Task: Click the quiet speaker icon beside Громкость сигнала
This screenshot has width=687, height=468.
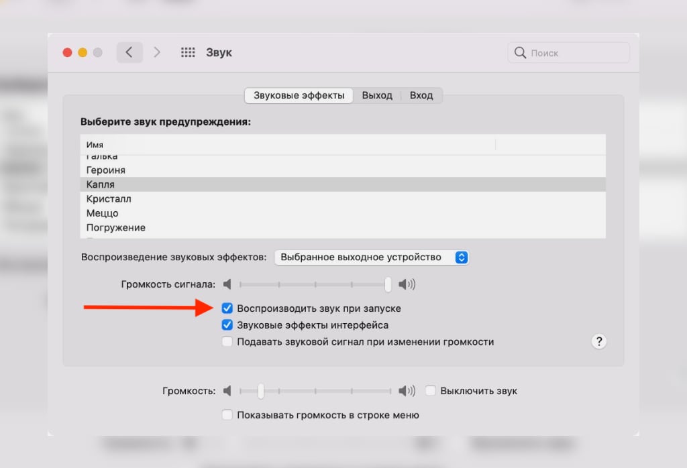Action: click(x=227, y=284)
